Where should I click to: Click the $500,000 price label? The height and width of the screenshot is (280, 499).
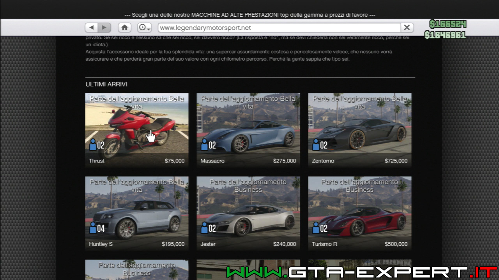(396, 244)
